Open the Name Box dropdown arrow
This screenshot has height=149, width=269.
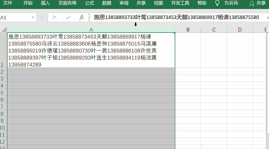[32, 17]
